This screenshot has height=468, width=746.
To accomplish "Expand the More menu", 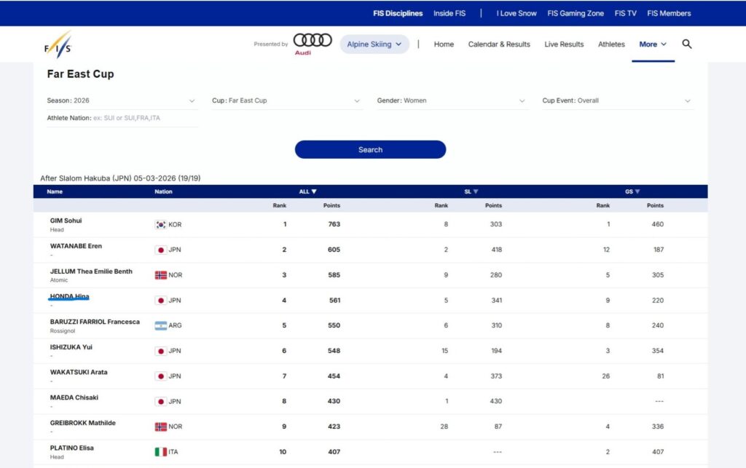I will pos(653,44).
